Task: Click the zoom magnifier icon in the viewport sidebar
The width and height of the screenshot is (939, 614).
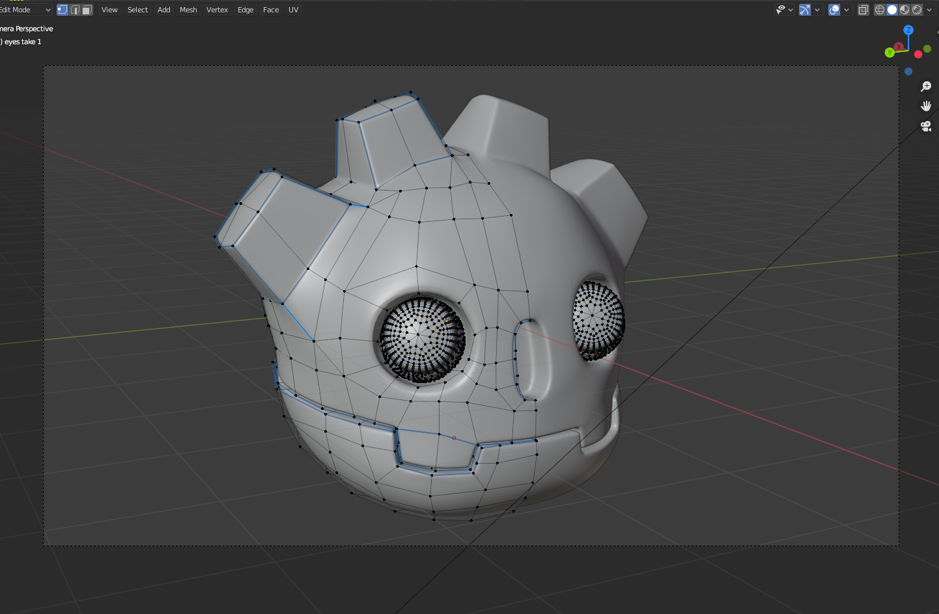Action: 927,86
